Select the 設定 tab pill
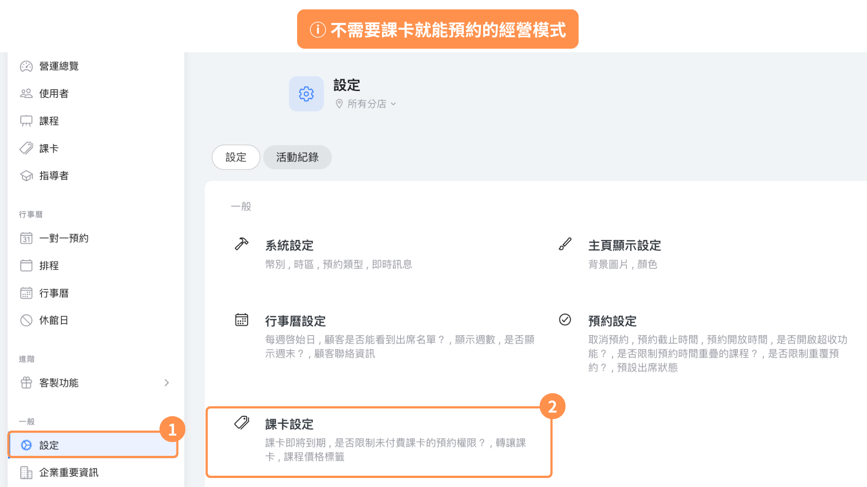 point(236,157)
